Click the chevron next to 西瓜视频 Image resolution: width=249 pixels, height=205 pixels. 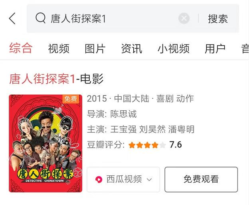pyautogui.click(x=149, y=180)
